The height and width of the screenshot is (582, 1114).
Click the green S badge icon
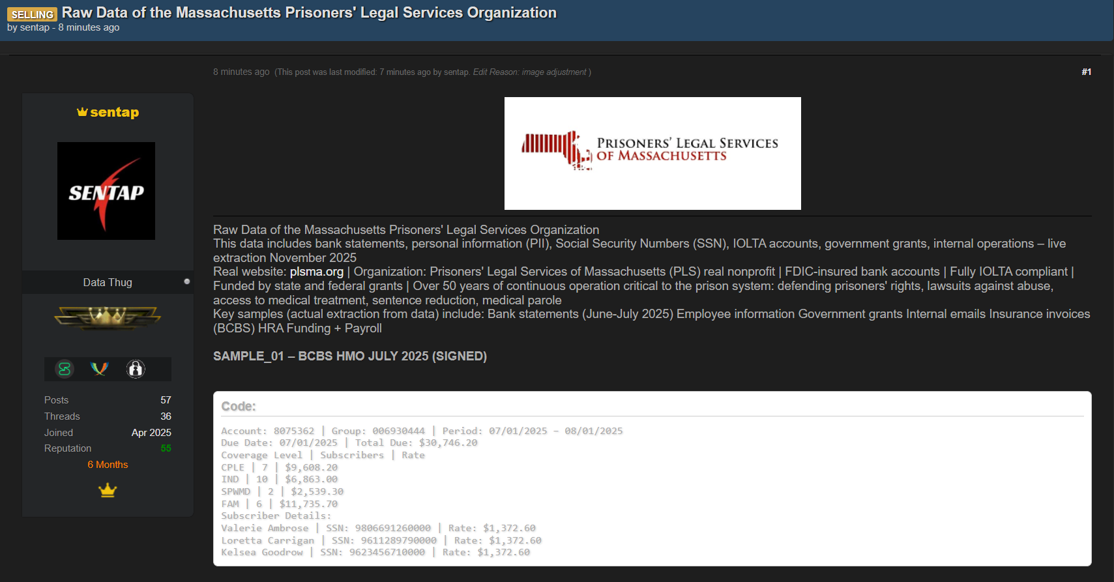click(x=65, y=369)
